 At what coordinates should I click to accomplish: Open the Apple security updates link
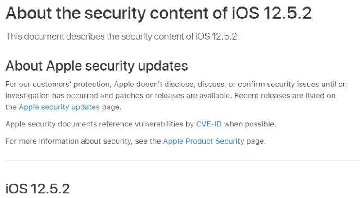59,107
